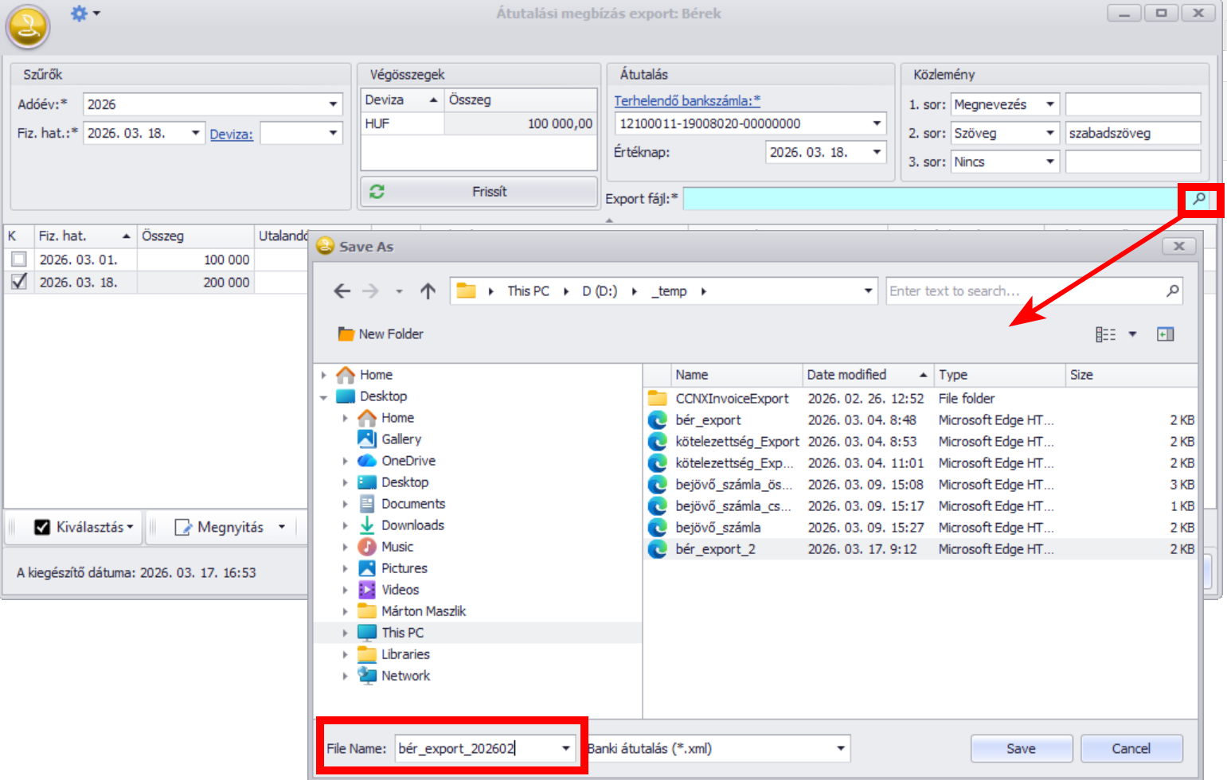Image resolution: width=1227 pixels, height=780 pixels.
Task: Check the 2026. 03. 01. row checkbox
Action: (x=19, y=259)
